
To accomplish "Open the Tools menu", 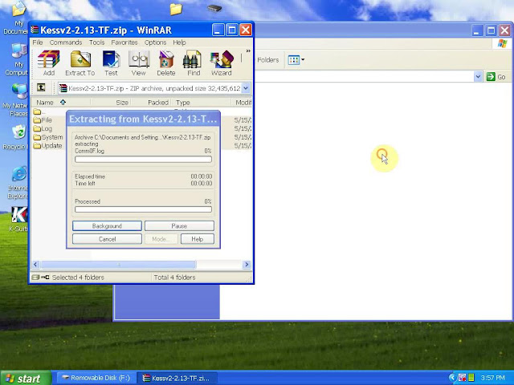I will (96, 43).
